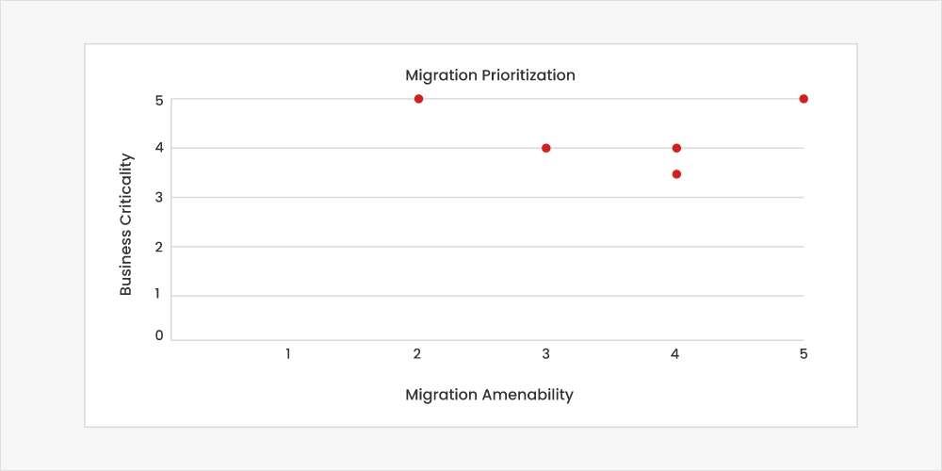Select the 4 tick on the Business Criticality axis
This screenshot has width=942, height=471.
(x=159, y=147)
